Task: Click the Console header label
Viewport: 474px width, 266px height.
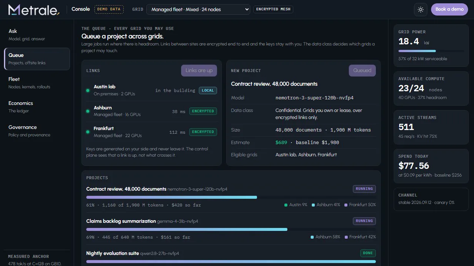Action: [x=81, y=9]
